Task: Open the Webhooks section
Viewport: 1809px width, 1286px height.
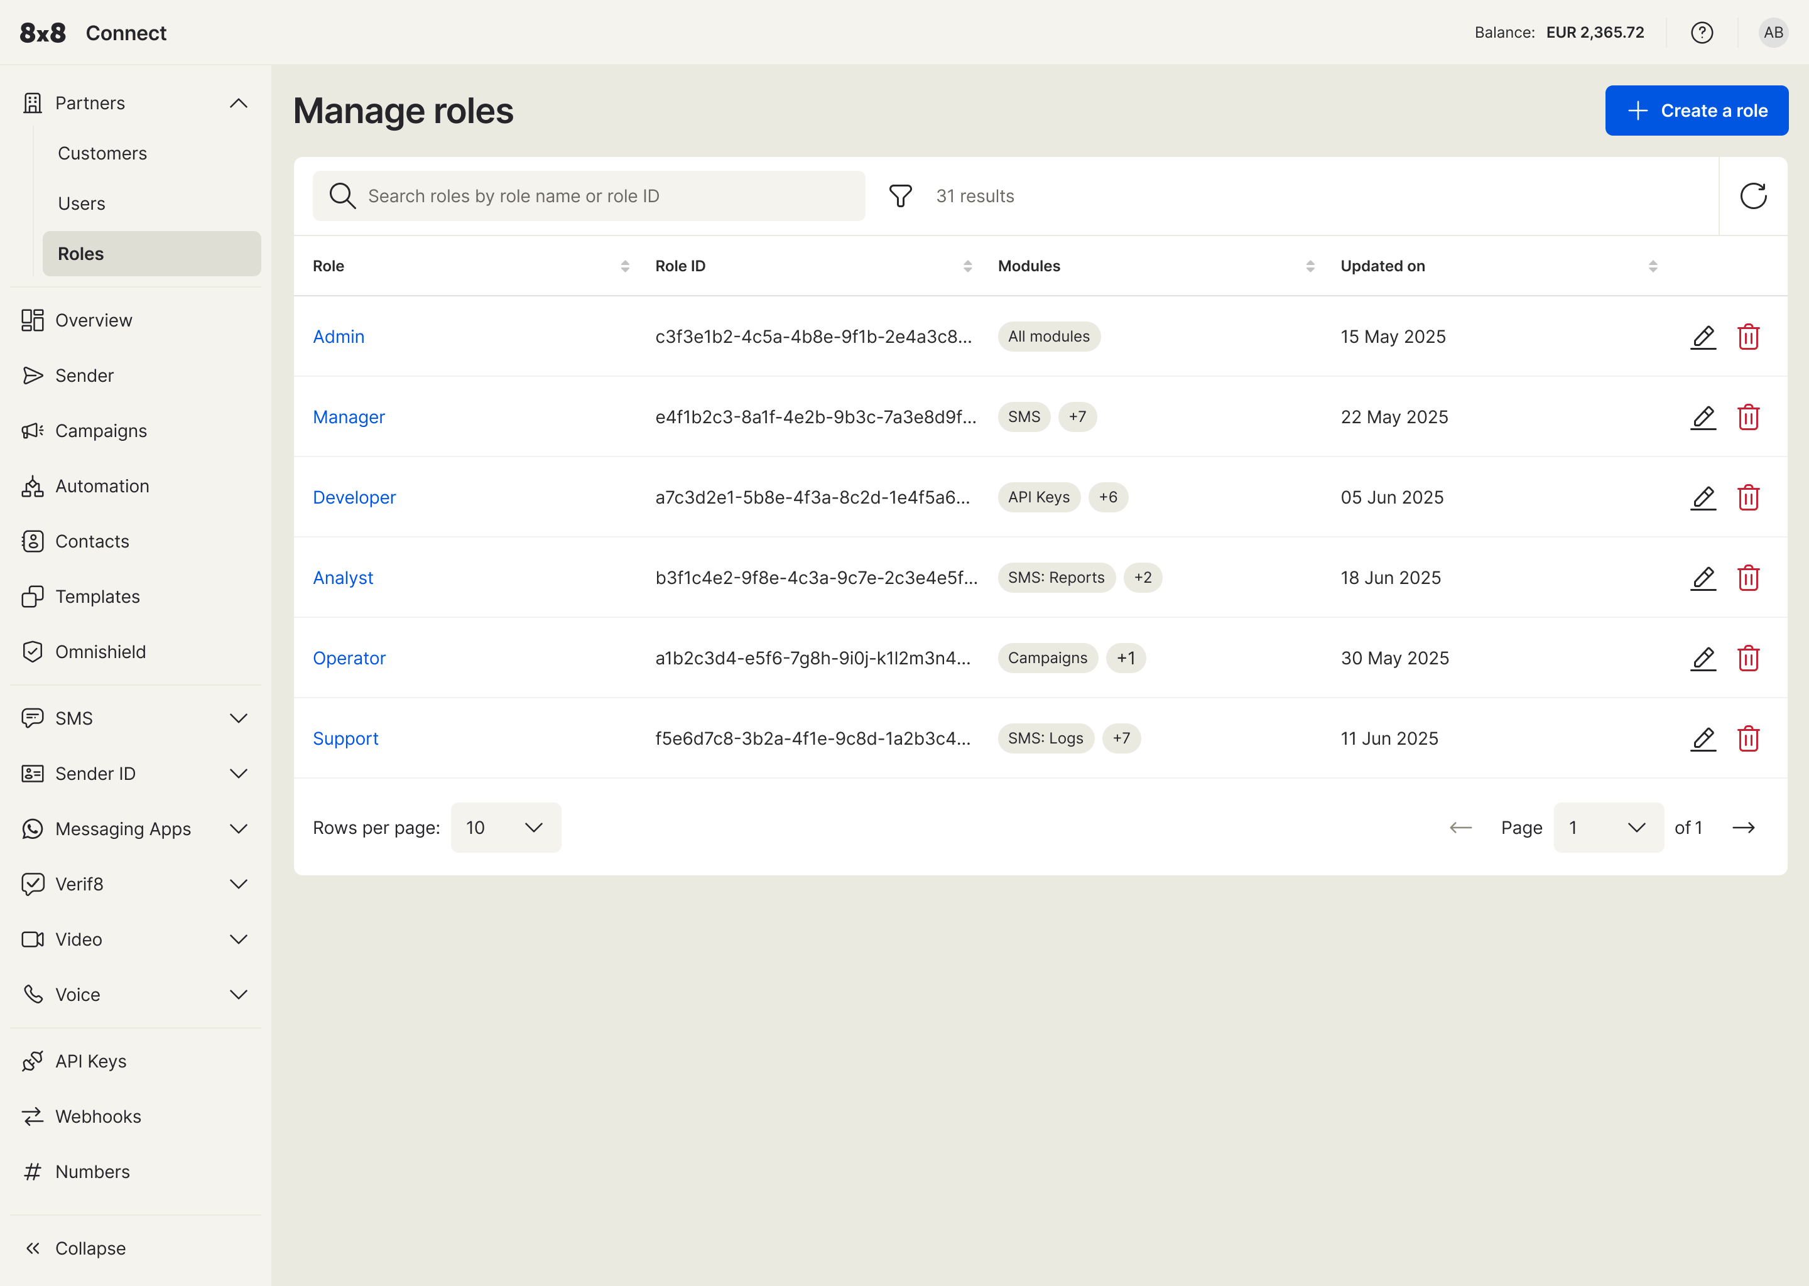Action: [98, 1116]
